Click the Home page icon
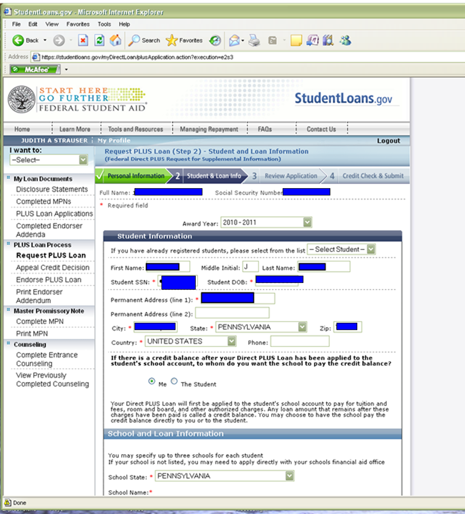 pos(115,40)
